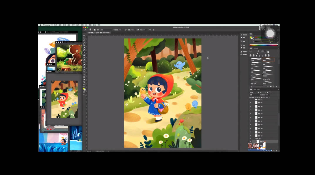This screenshot has width=315, height=175.
Task: Hide group 组 12 with eye icon
Action: tap(251, 139)
